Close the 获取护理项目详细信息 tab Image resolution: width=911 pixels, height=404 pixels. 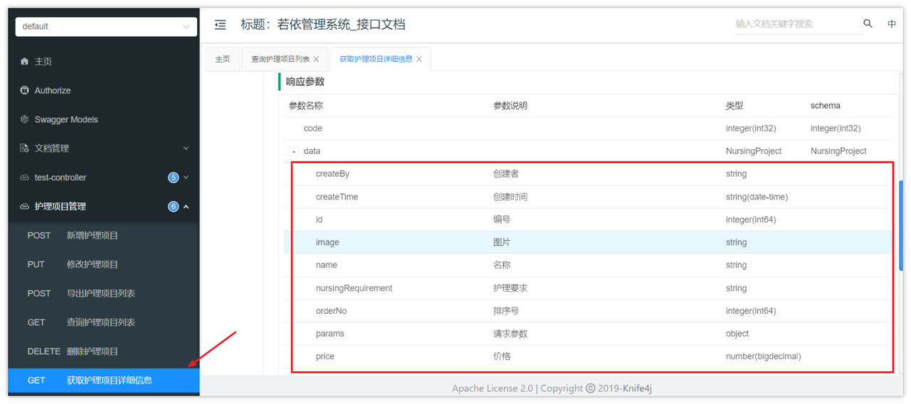pyautogui.click(x=419, y=60)
